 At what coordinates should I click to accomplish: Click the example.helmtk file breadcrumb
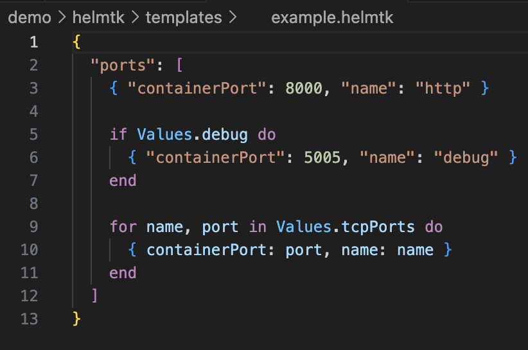[x=332, y=17]
